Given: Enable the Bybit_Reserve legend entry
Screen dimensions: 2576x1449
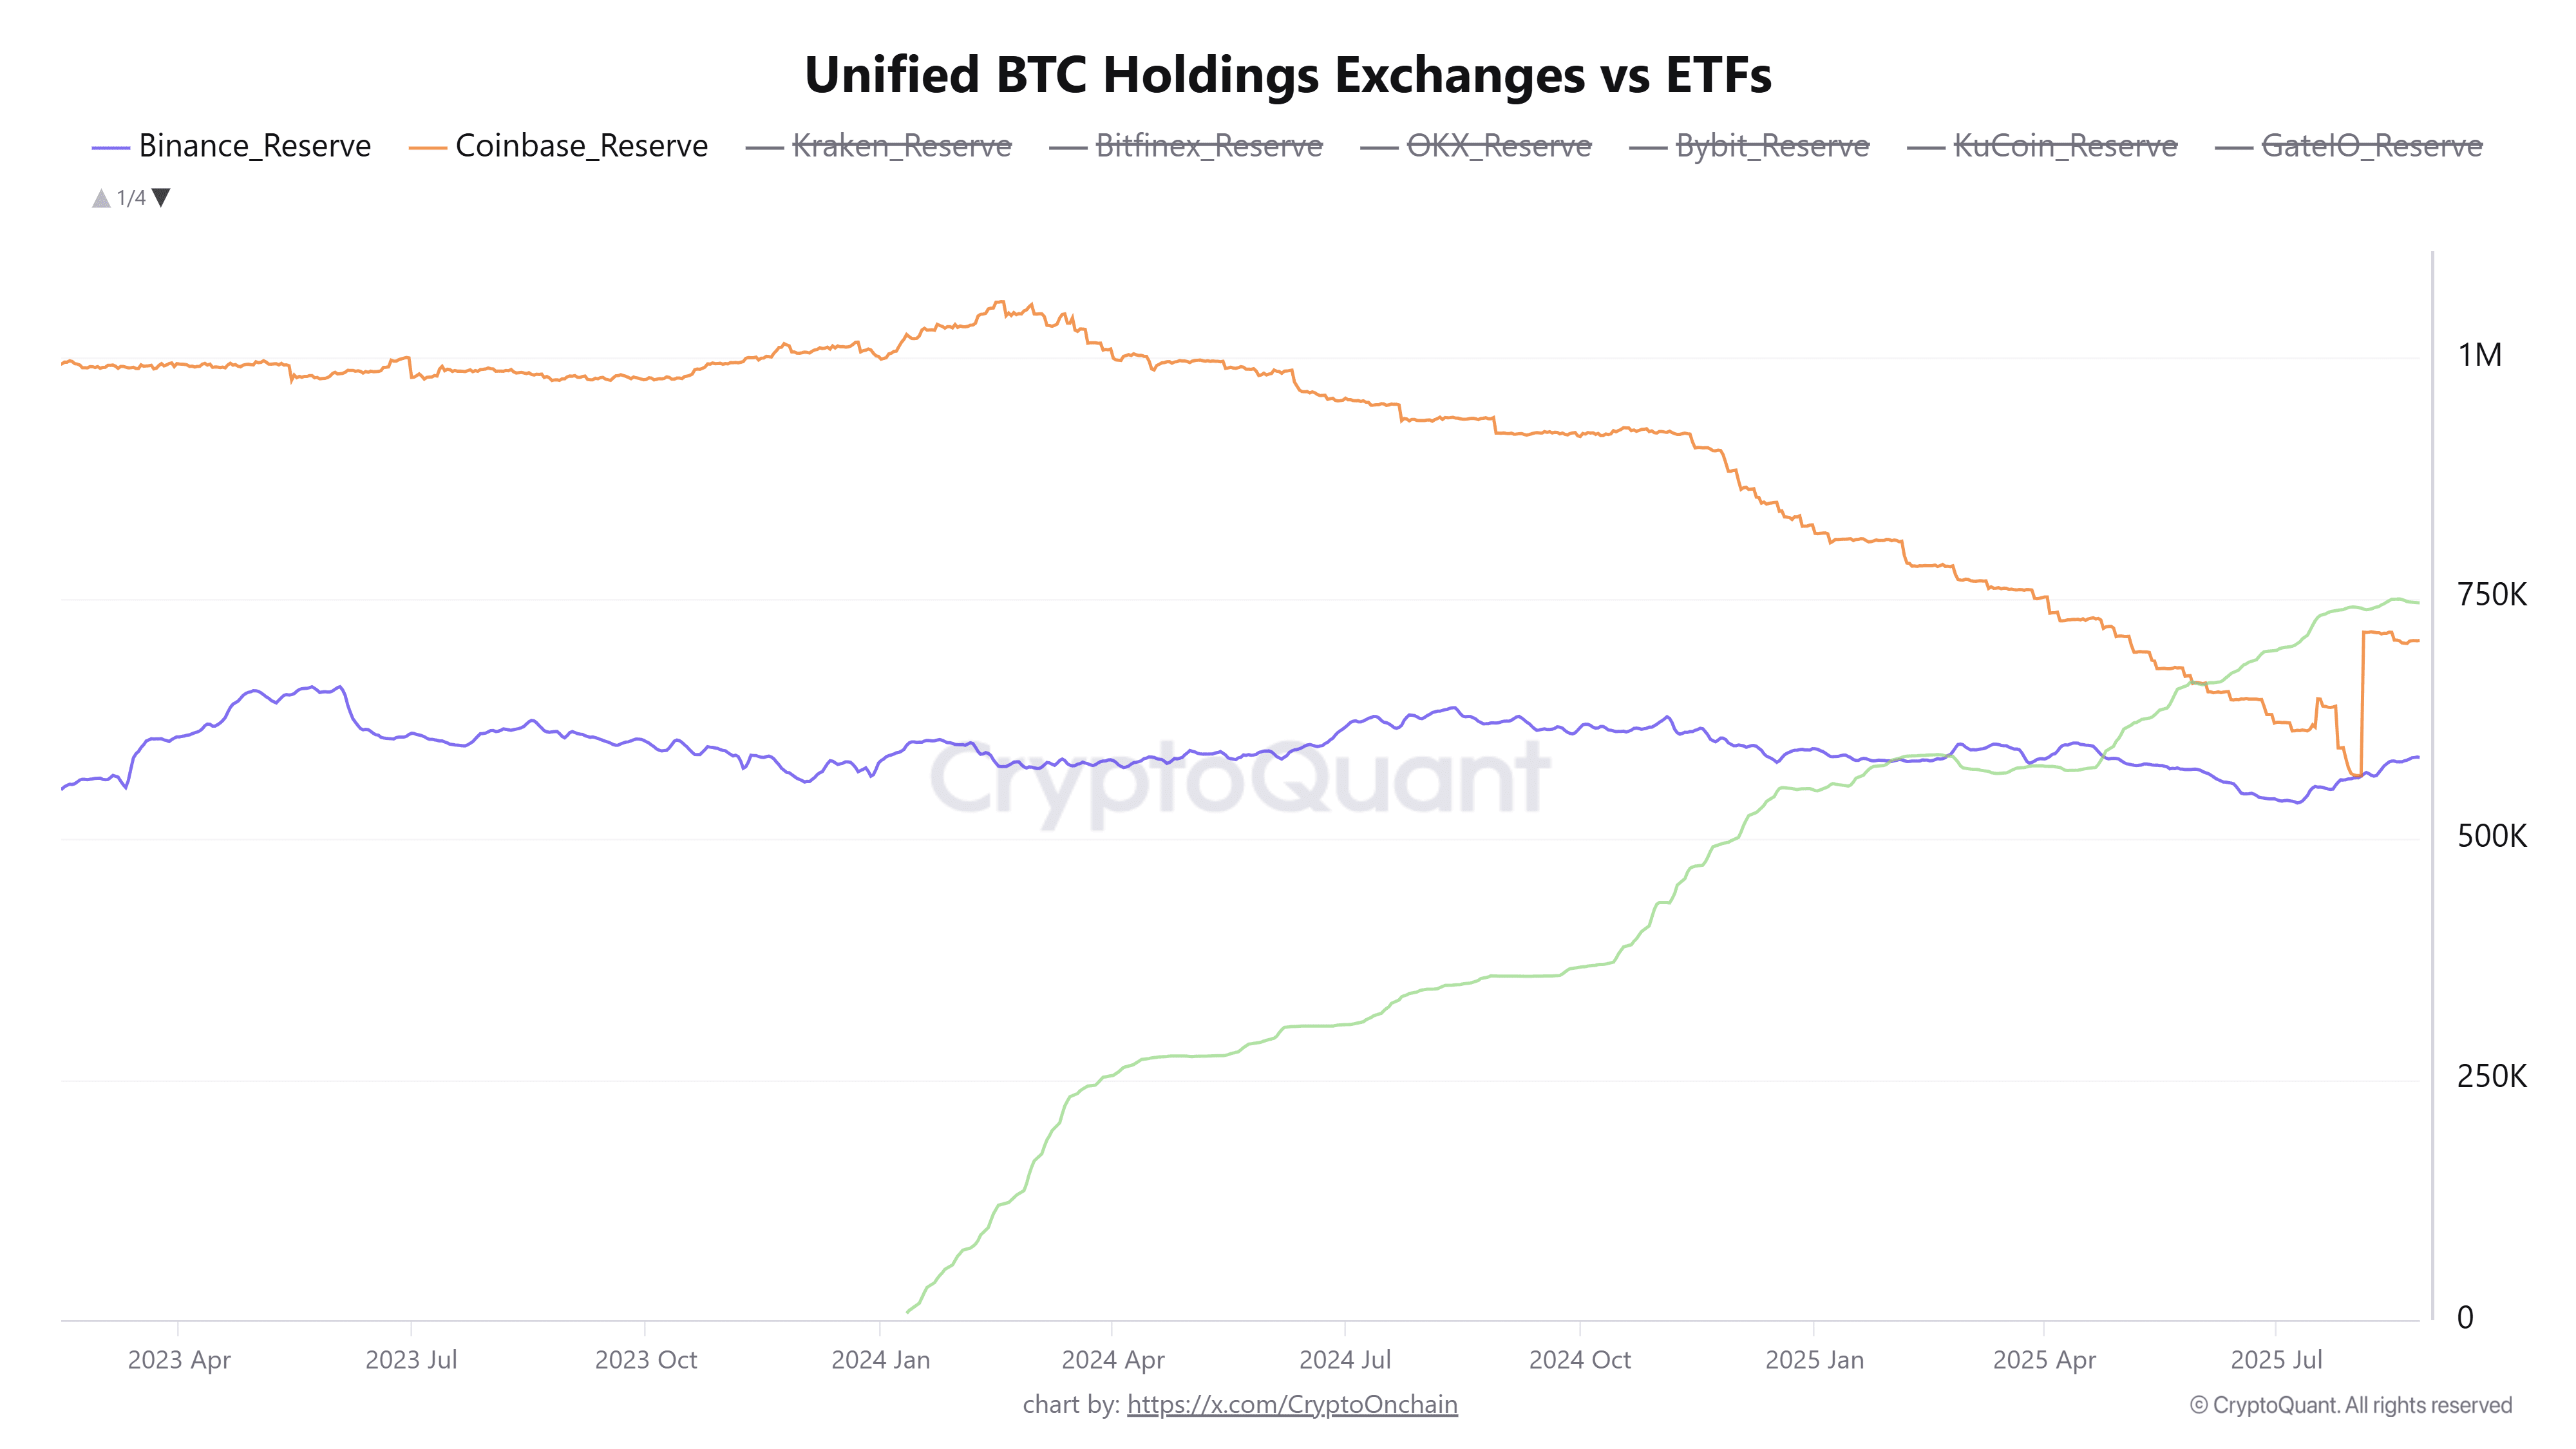Looking at the screenshot, I should point(1772,146).
